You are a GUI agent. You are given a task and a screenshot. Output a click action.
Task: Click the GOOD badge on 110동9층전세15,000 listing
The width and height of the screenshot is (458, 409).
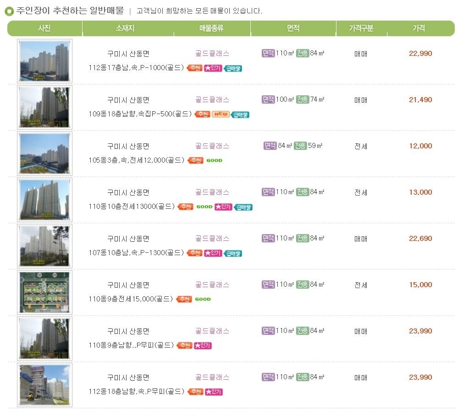point(203,300)
